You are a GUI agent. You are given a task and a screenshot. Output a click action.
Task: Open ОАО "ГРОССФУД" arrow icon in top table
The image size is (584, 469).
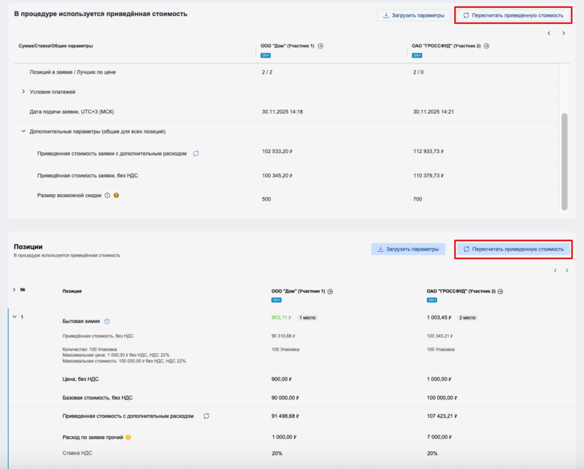[486, 46]
